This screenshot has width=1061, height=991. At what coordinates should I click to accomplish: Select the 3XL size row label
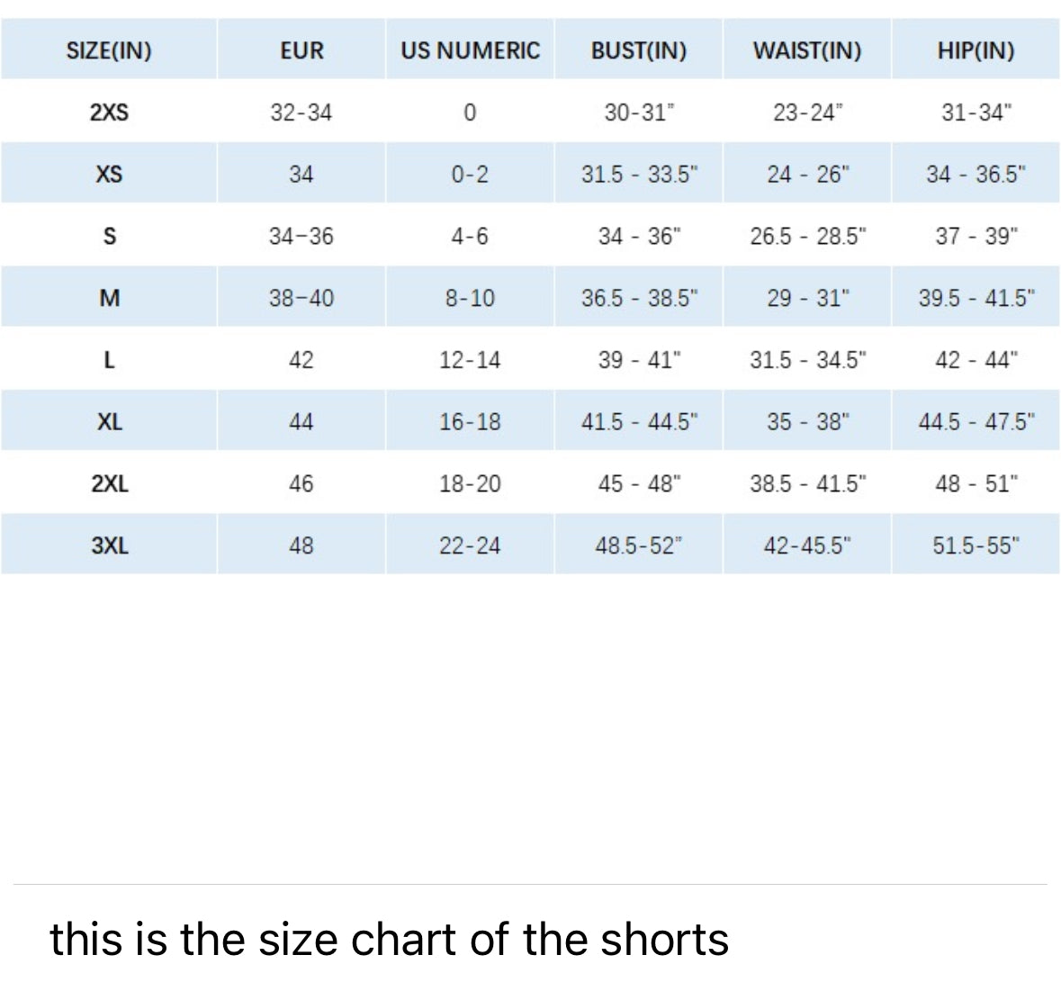click(x=109, y=545)
